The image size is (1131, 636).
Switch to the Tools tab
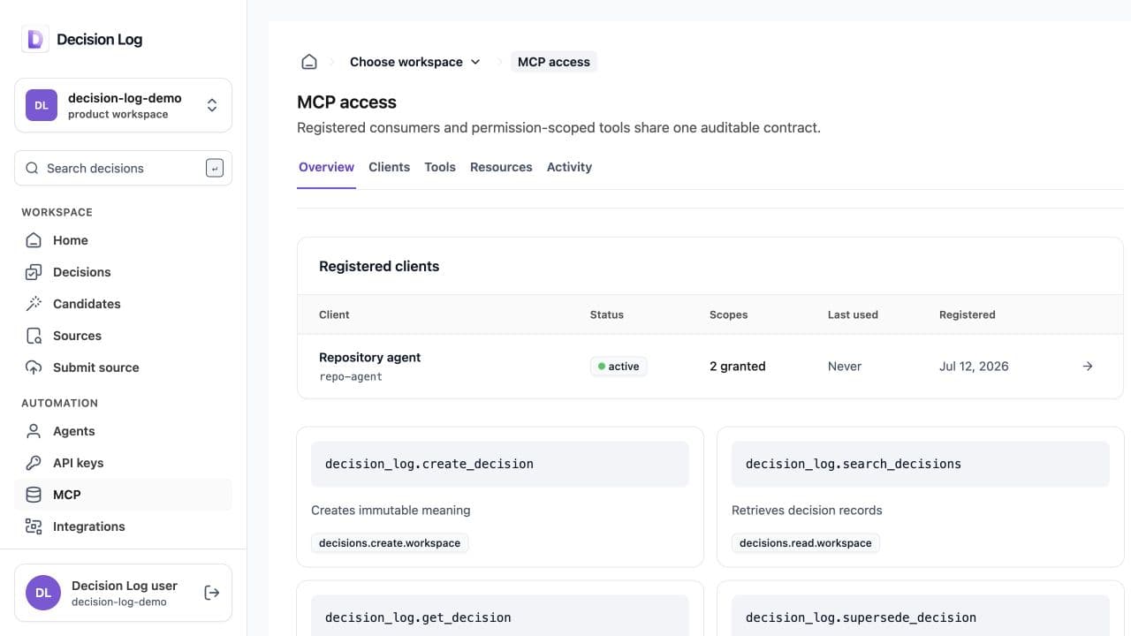coord(440,167)
